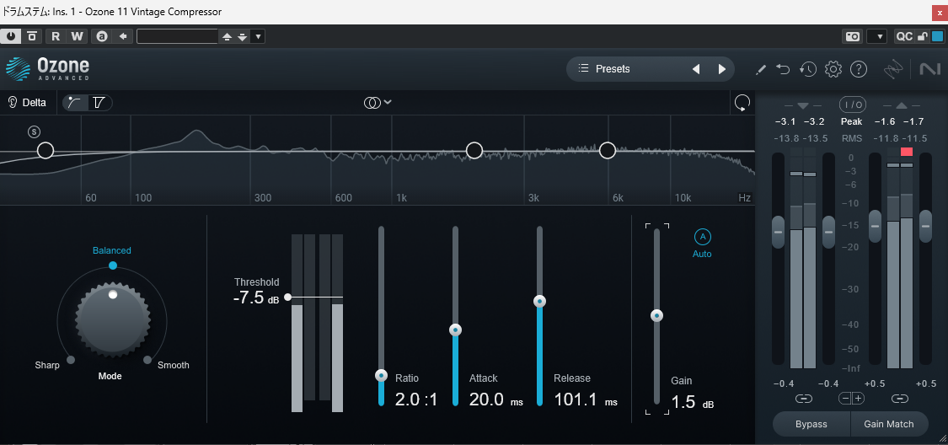Screen dimensions: 948x445
Task: Toggle the plugin power (activate) button
Action: point(10,36)
